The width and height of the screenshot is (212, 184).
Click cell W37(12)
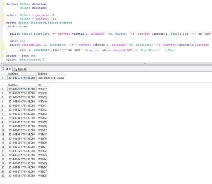(43, 110)
